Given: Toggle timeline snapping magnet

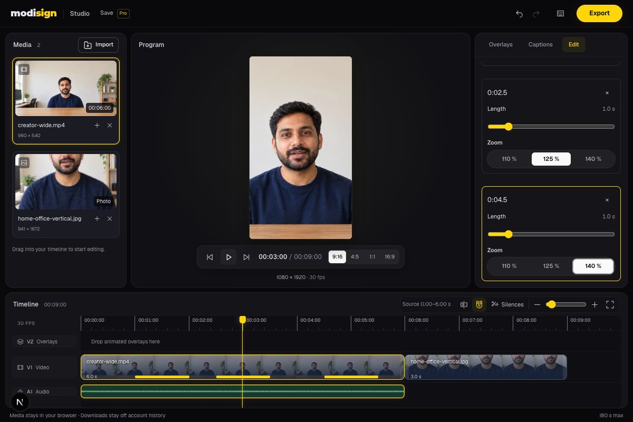Looking at the screenshot, I should 479,304.
